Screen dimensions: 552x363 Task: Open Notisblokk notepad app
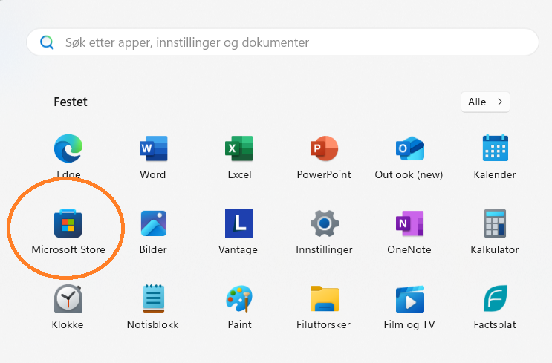[153, 298]
